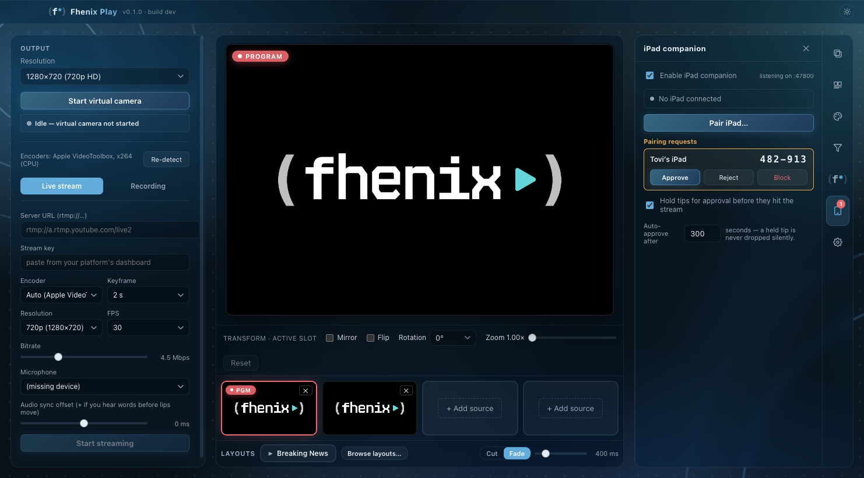Switch to the Live stream tab
Image resolution: width=864 pixels, height=478 pixels.
point(62,186)
